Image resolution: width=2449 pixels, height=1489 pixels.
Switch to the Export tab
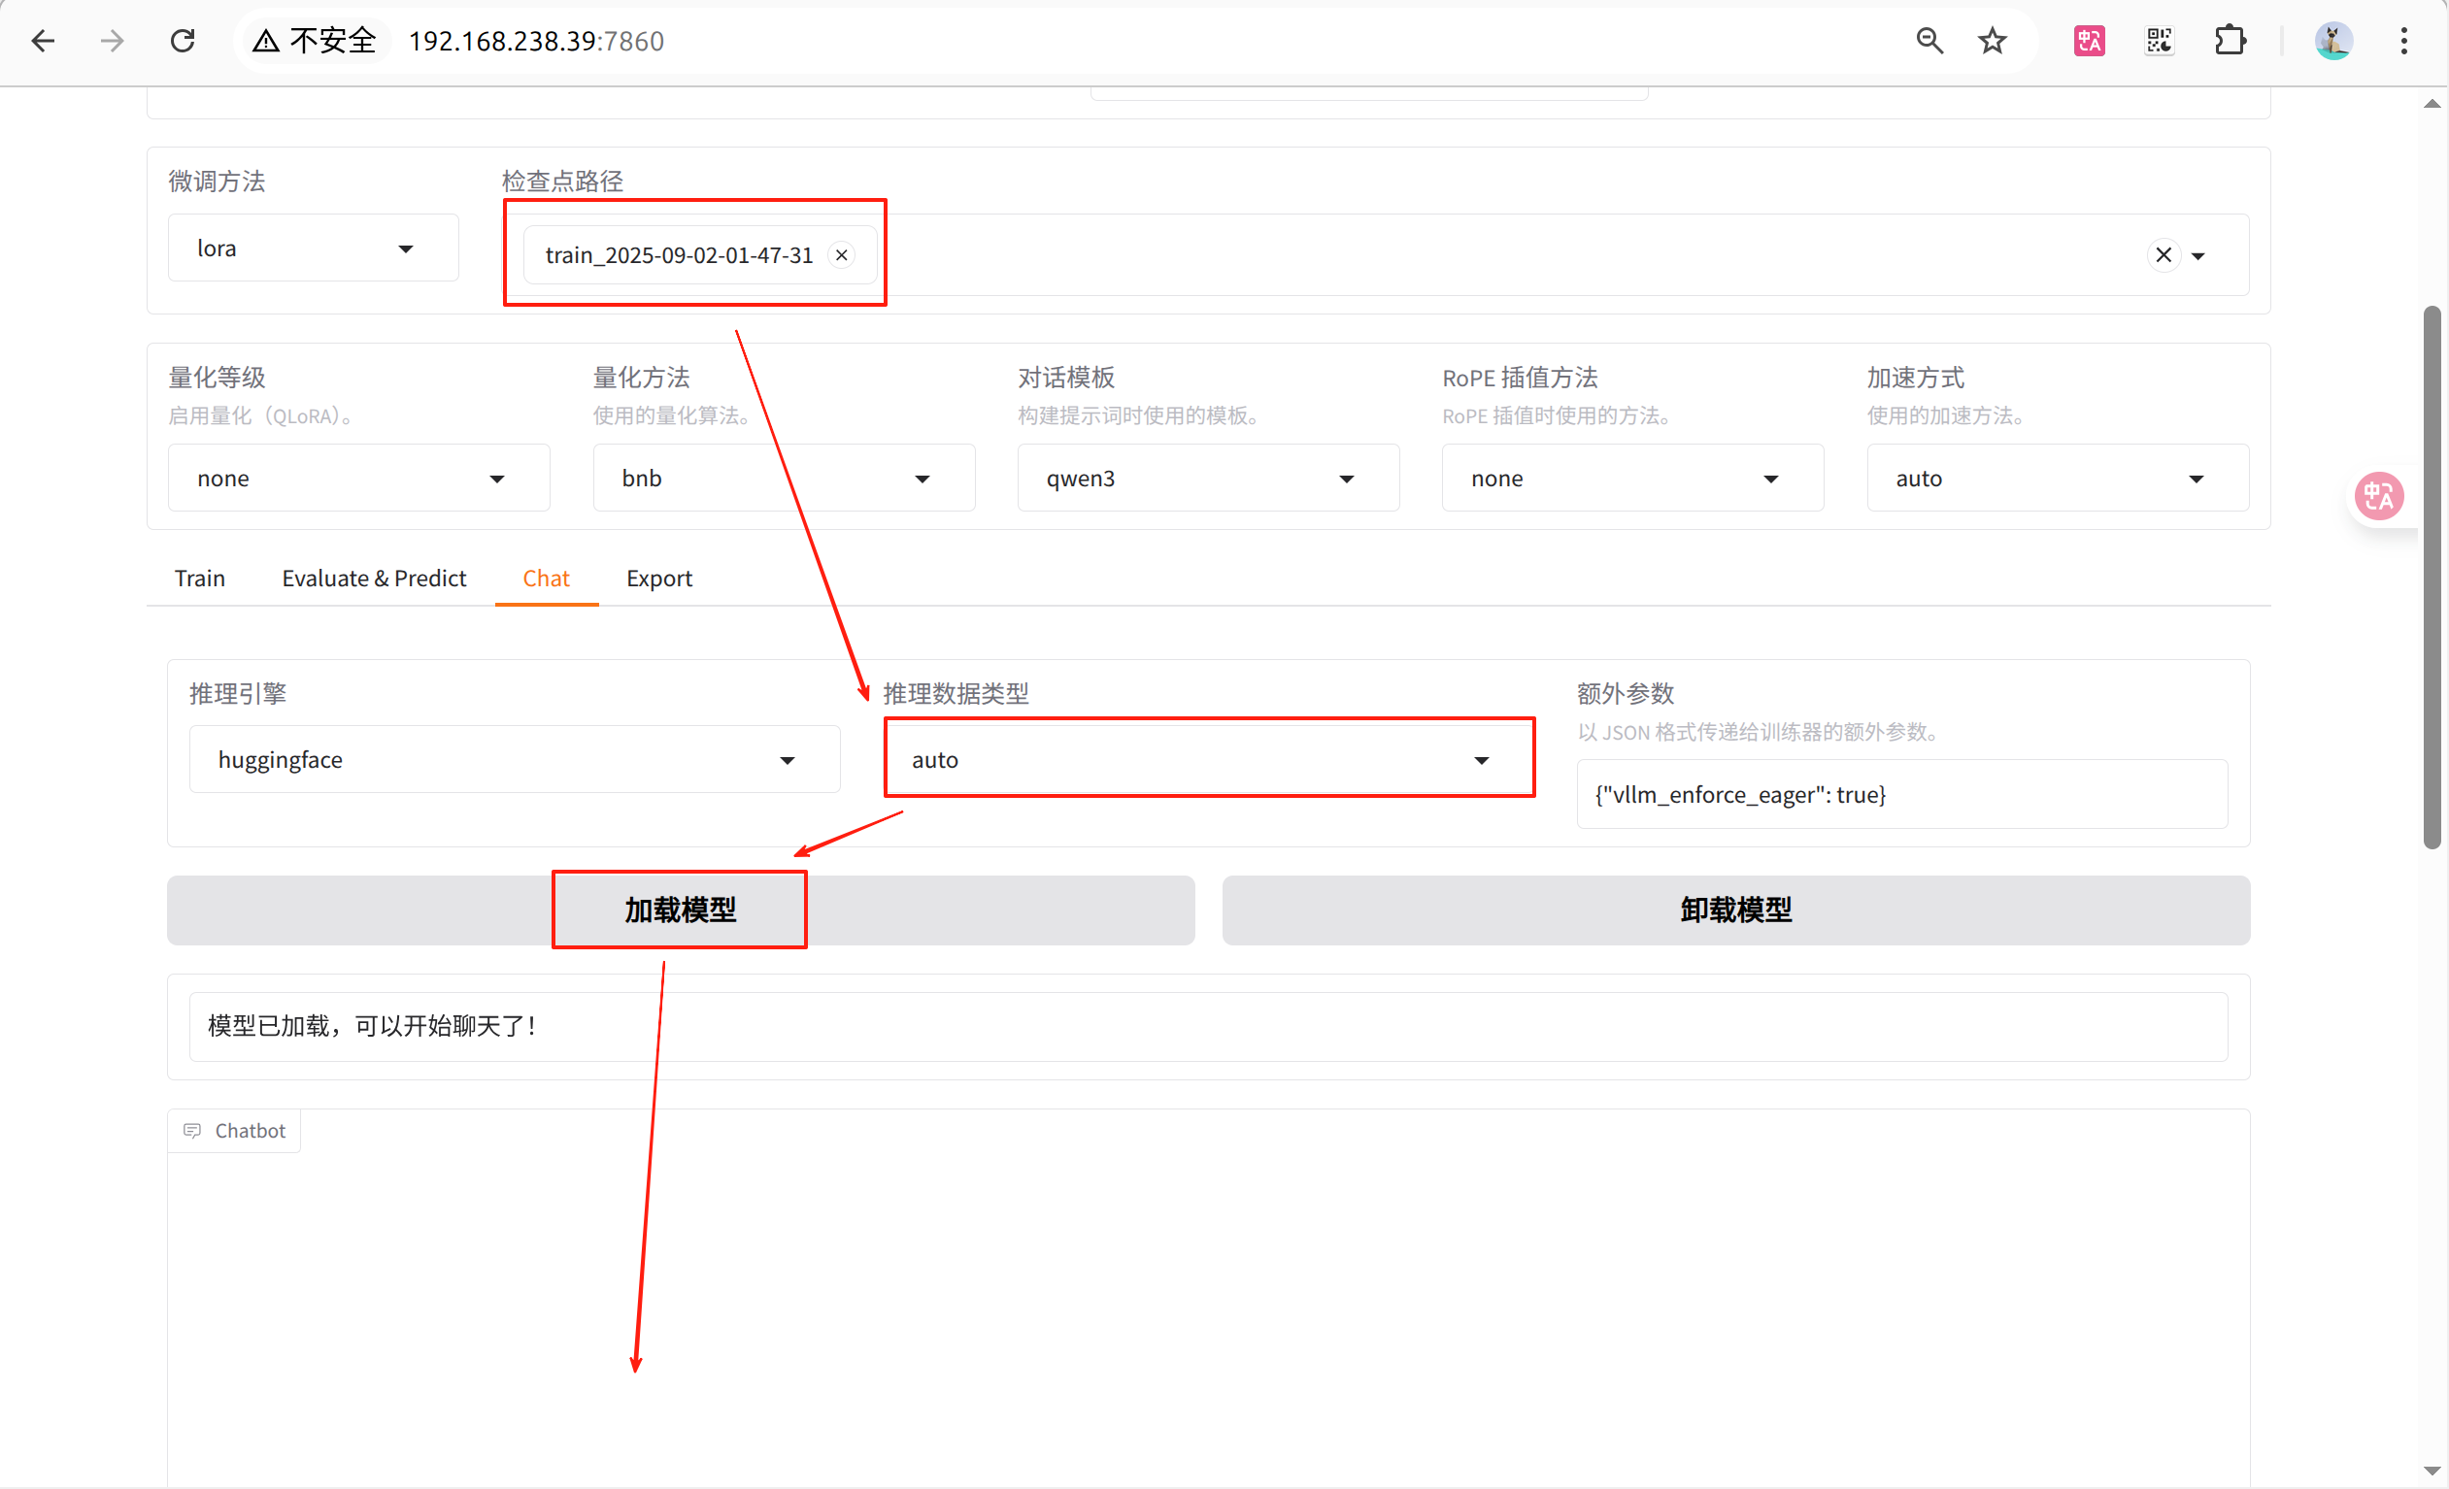[x=659, y=579]
